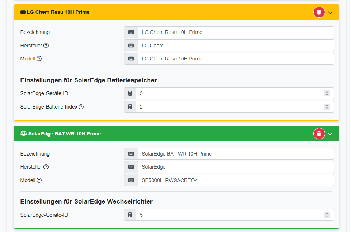This screenshot has width=351, height=232.
Task: Click help icon next to LG Chem Modell
Action: (x=39, y=59)
